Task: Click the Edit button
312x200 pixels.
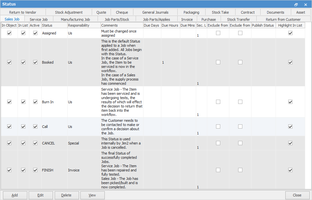Action: tap(41, 195)
